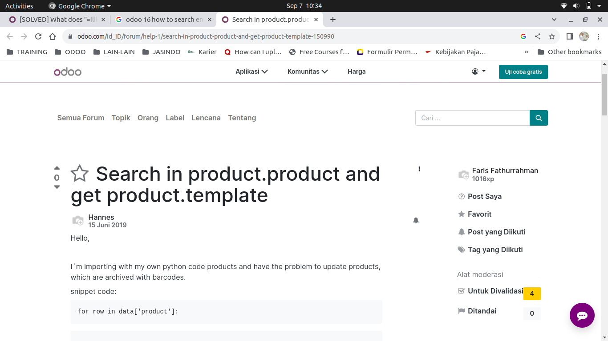This screenshot has height=341, width=608.
Task: Open the Untuk Divalidasi moderation queue
Action: 495,291
